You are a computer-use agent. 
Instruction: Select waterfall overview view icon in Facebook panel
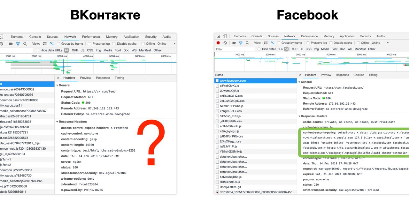[x=273, y=43]
